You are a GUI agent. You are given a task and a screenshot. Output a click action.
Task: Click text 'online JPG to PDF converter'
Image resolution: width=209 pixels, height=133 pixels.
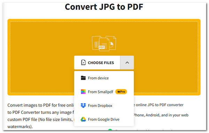pyautogui.click(x=160, y=105)
